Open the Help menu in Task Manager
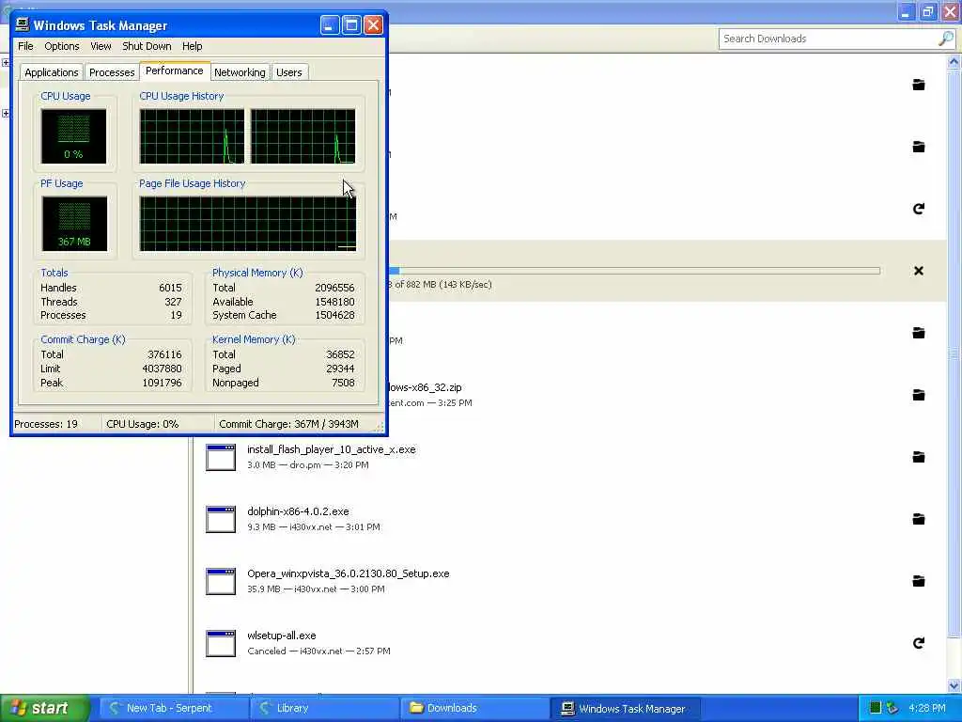 pos(192,46)
